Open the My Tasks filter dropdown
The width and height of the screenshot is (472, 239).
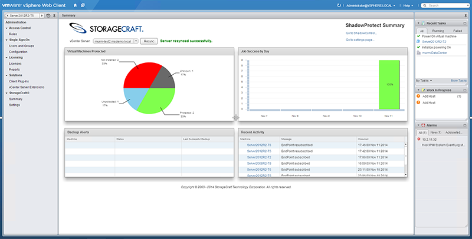click(424, 81)
